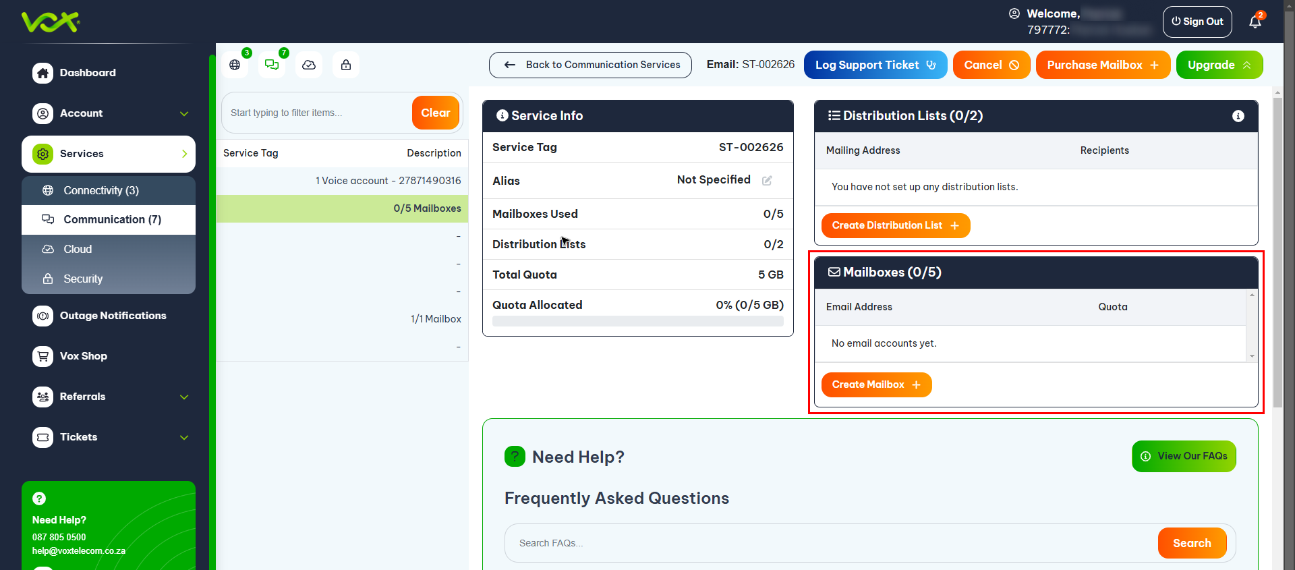Click the Create Mailbox button
The height and width of the screenshot is (570, 1295).
pyautogui.click(x=875, y=385)
